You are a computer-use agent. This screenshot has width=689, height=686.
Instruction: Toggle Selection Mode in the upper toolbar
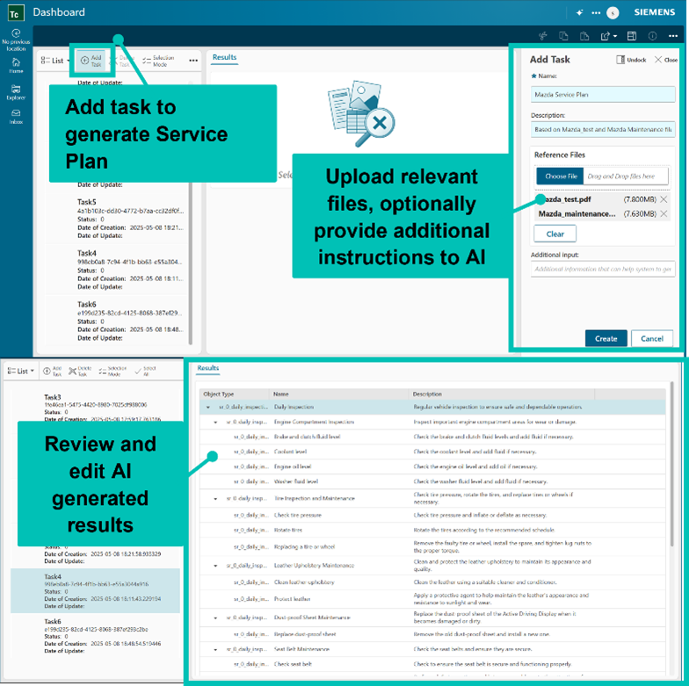[x=157, y=61]
